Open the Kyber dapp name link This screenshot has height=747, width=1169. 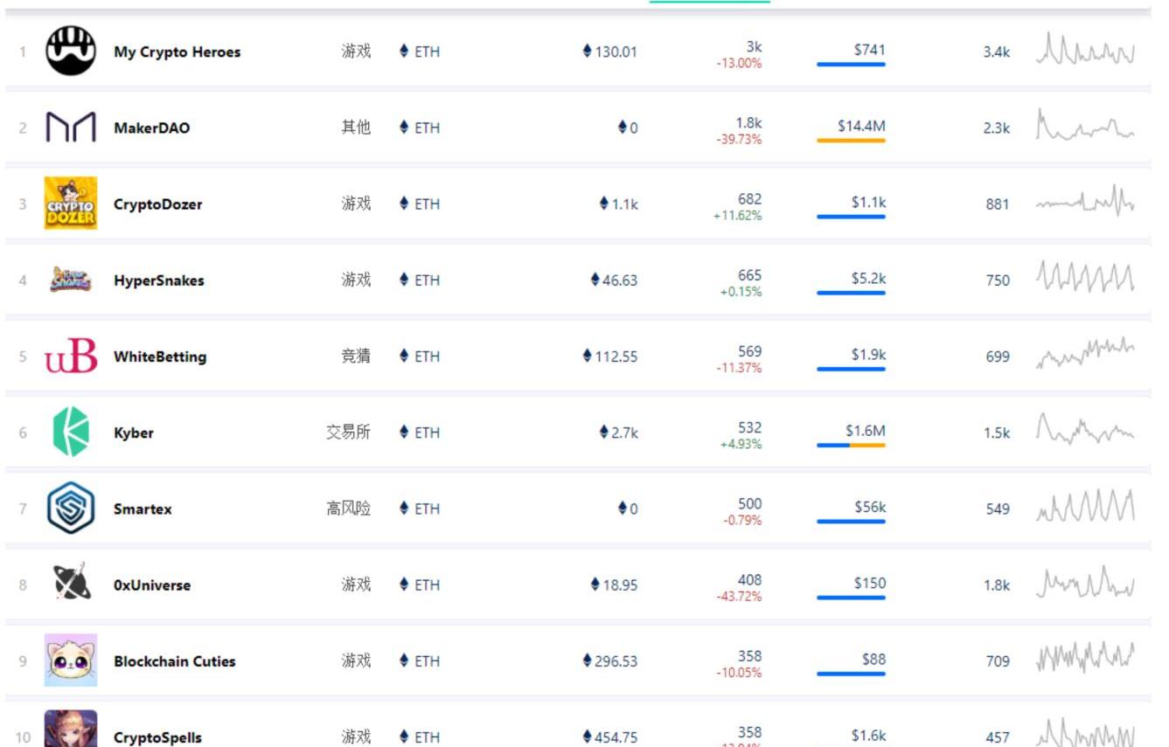(134, 432)
